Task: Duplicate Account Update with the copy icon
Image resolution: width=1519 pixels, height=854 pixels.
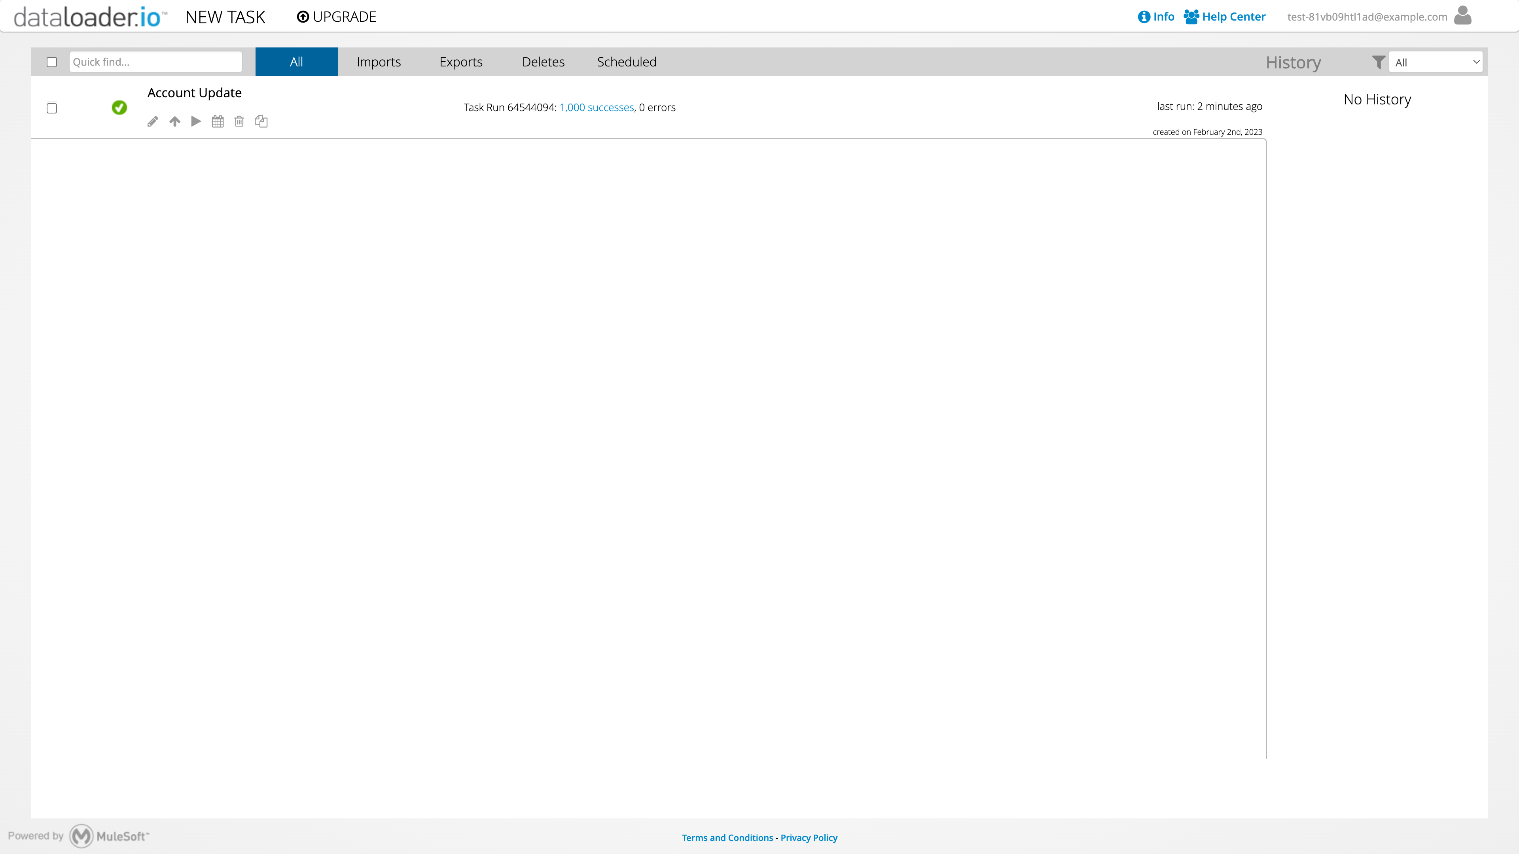Action: click(261, 121)
